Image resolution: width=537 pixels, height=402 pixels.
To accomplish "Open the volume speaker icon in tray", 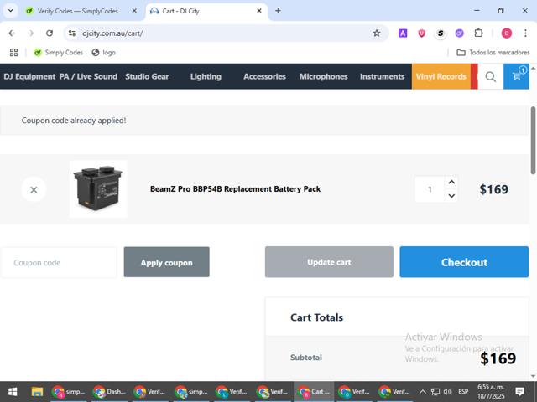I will (447, 392).
